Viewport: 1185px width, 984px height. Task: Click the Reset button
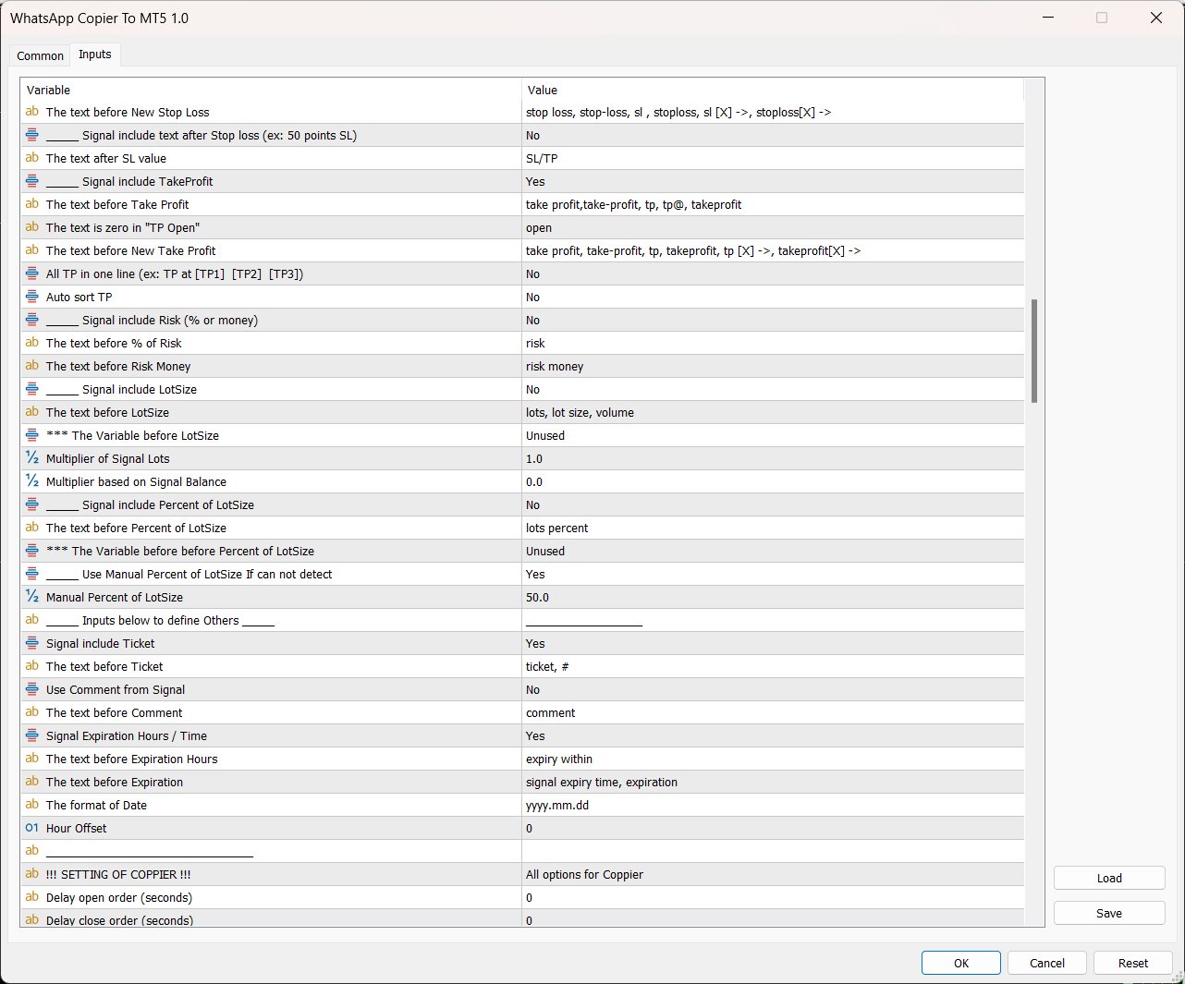pyautogui.click(x=1133, y=963)
